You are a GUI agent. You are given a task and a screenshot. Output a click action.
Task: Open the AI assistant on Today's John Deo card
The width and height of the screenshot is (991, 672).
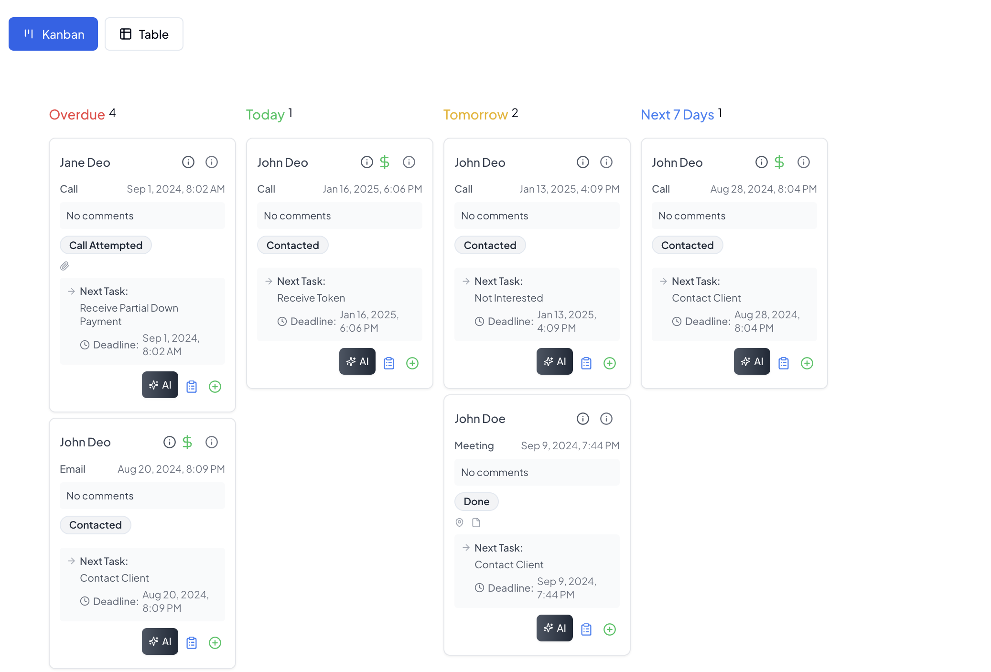[357, 361]
